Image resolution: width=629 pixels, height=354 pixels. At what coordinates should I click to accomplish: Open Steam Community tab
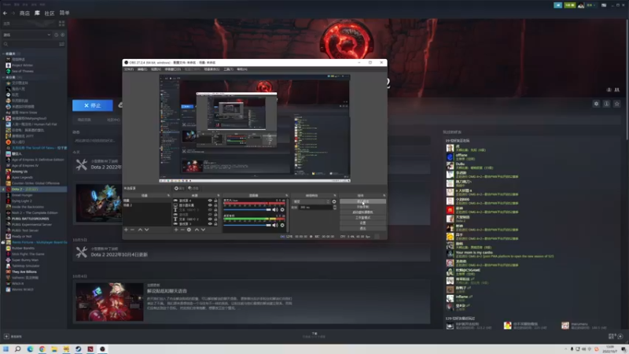[50, 13]
